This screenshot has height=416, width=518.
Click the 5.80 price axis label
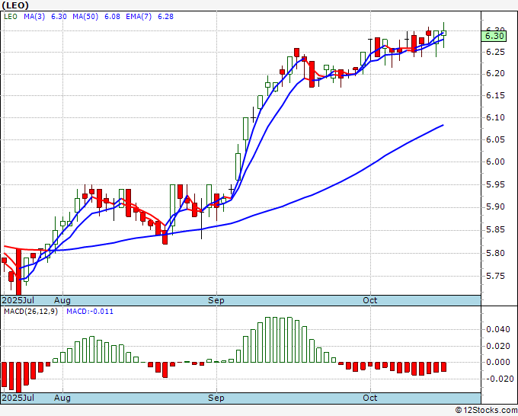click(496, 253)
